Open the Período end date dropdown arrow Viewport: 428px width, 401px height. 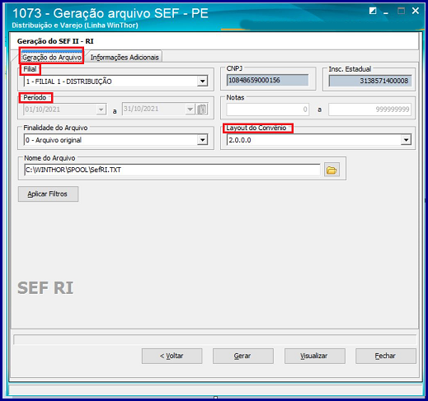click(190, 109)
